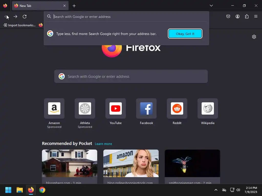This screenshot has height=196, width=262.
Task: Follow the Pocket Learn more link
Action: point(103,144)
